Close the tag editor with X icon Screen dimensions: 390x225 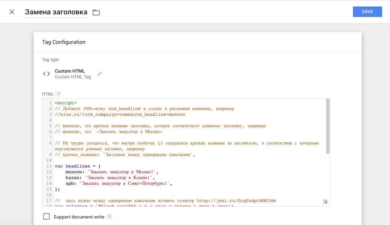click(x=12, y=12)
